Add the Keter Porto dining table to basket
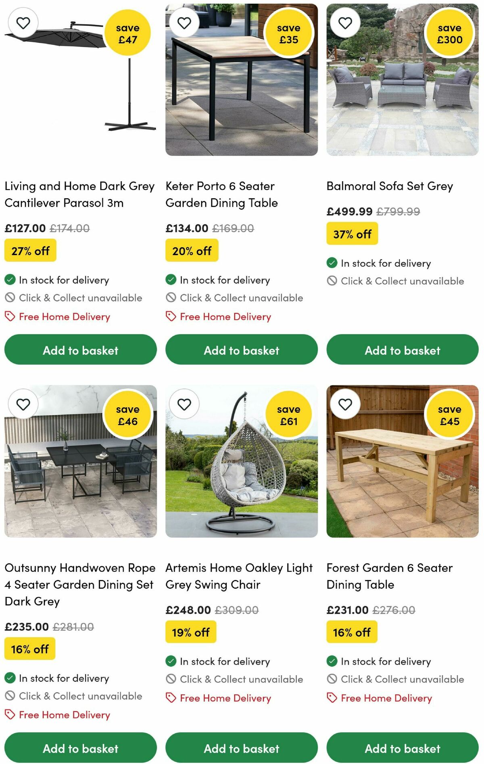The height and width of the screenshot is (764, 484). 241,350
